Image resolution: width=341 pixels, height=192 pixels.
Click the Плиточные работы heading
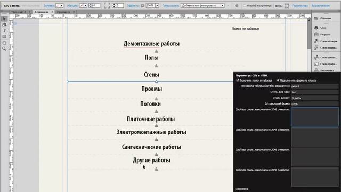[151, 119]
